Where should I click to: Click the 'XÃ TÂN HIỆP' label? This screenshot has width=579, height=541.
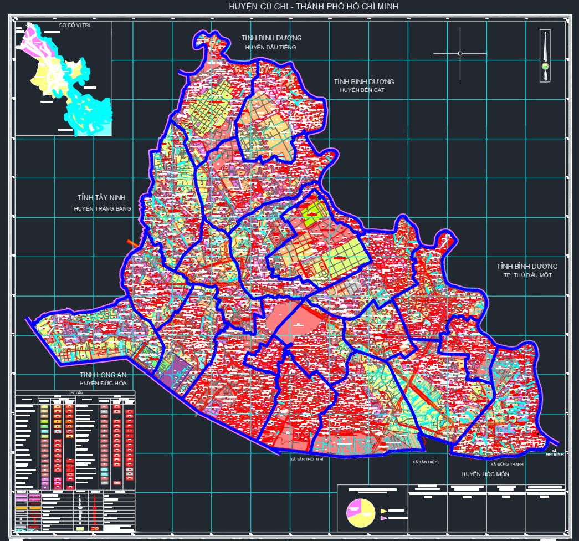425,462
